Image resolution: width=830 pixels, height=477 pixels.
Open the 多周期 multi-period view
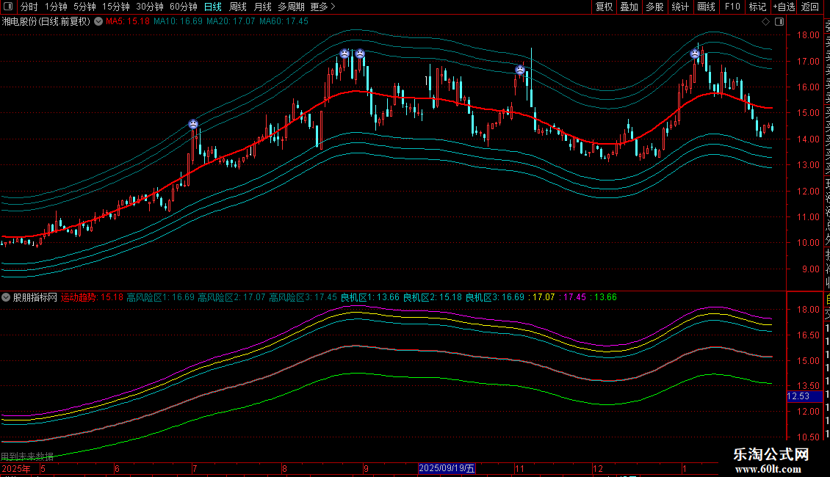(x=291, y=7)
